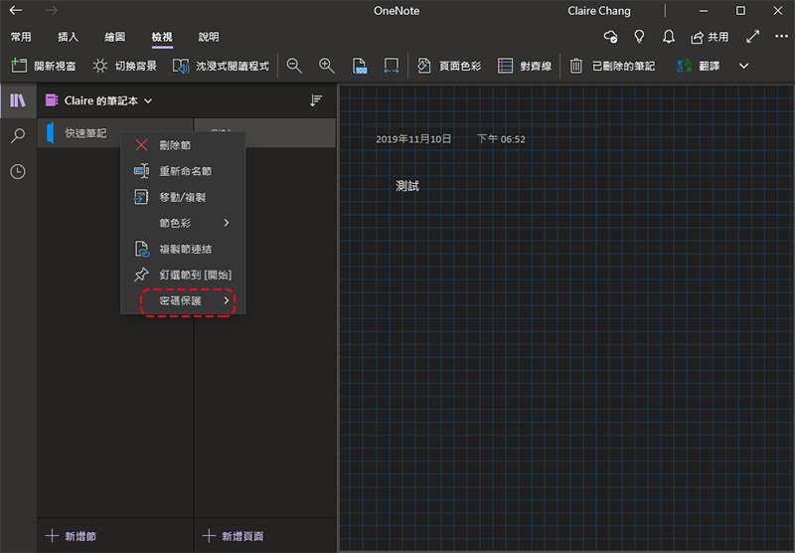Open the three-dots more options menu

[781, 37]
